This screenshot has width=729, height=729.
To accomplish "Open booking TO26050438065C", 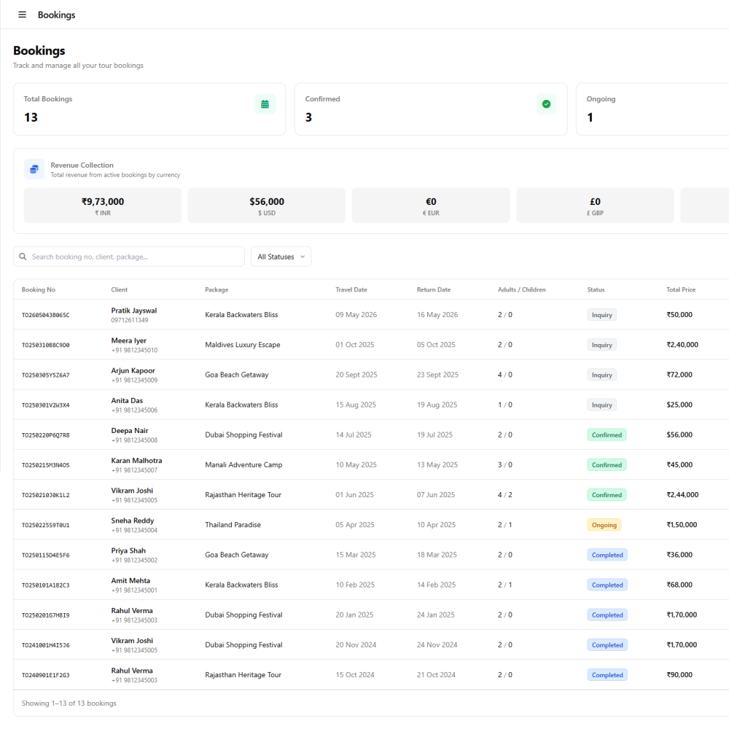I will point(45,315).
